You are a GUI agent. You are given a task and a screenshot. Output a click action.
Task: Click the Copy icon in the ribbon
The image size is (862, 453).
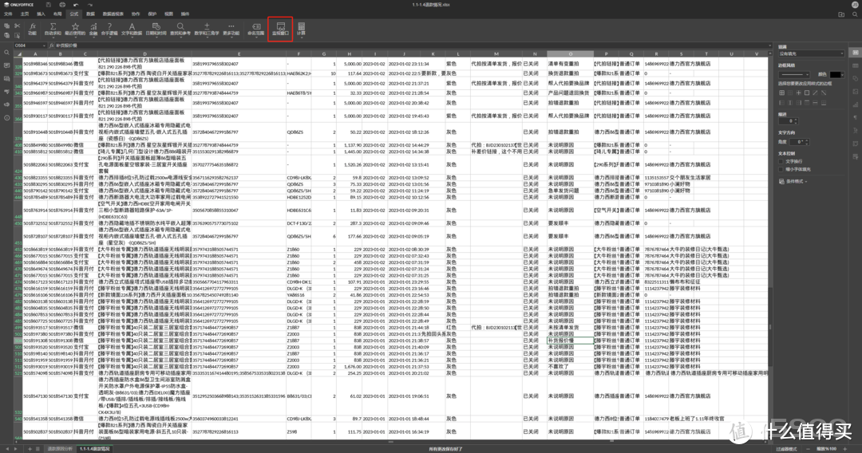(x=7, y=26)
